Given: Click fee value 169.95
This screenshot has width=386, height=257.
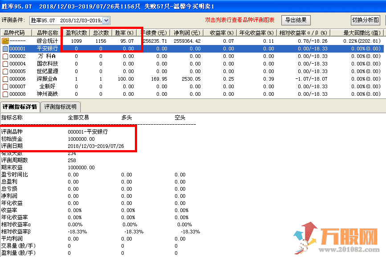Looking at the screenshot, I should tap(159, 79).
